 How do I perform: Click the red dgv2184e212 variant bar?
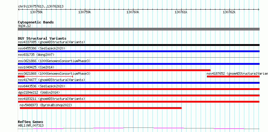click(x=139, y=95)
